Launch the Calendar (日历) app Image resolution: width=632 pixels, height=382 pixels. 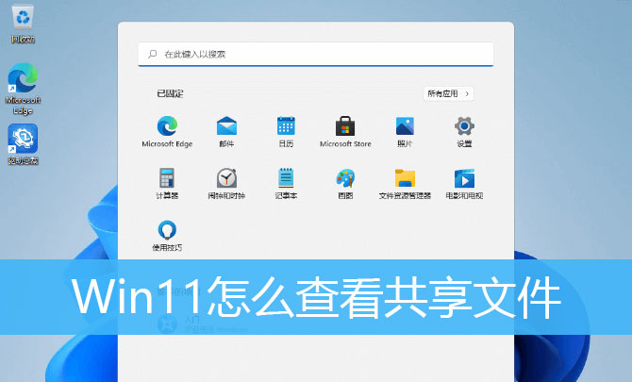point(286,132)
